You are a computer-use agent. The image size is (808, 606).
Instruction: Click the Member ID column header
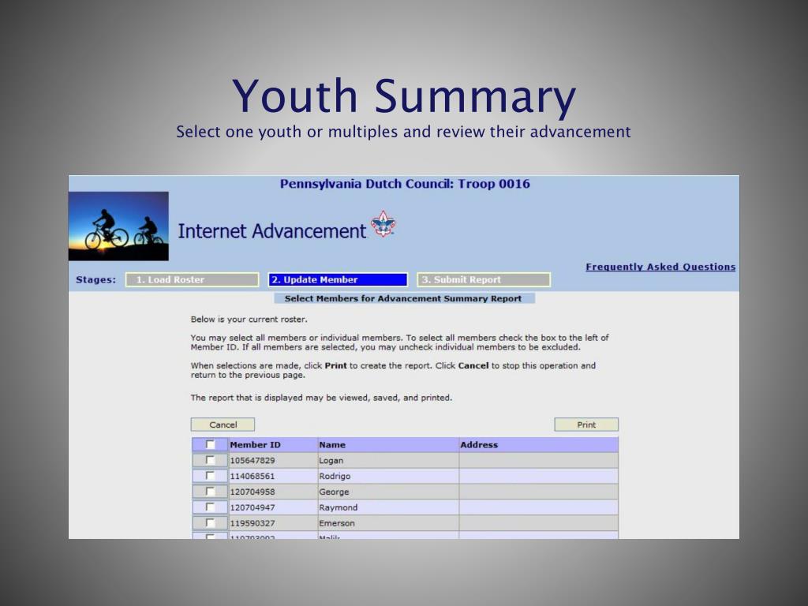point(255,445)
